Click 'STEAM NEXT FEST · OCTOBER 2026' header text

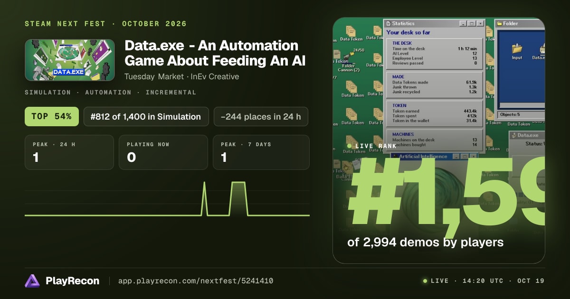click(105, 24)
